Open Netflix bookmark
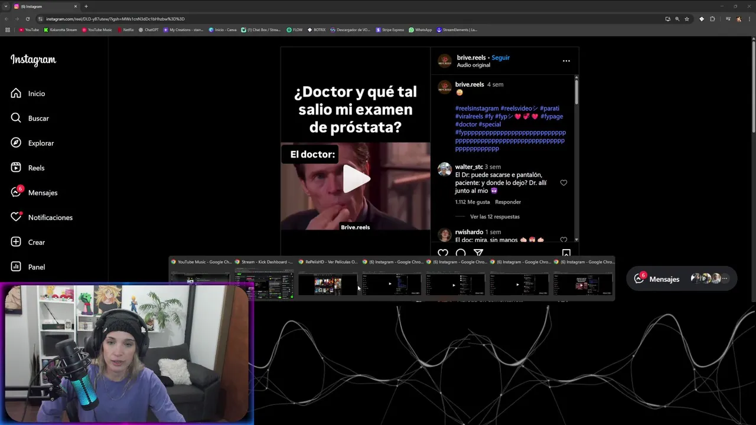 click(125, 30)
